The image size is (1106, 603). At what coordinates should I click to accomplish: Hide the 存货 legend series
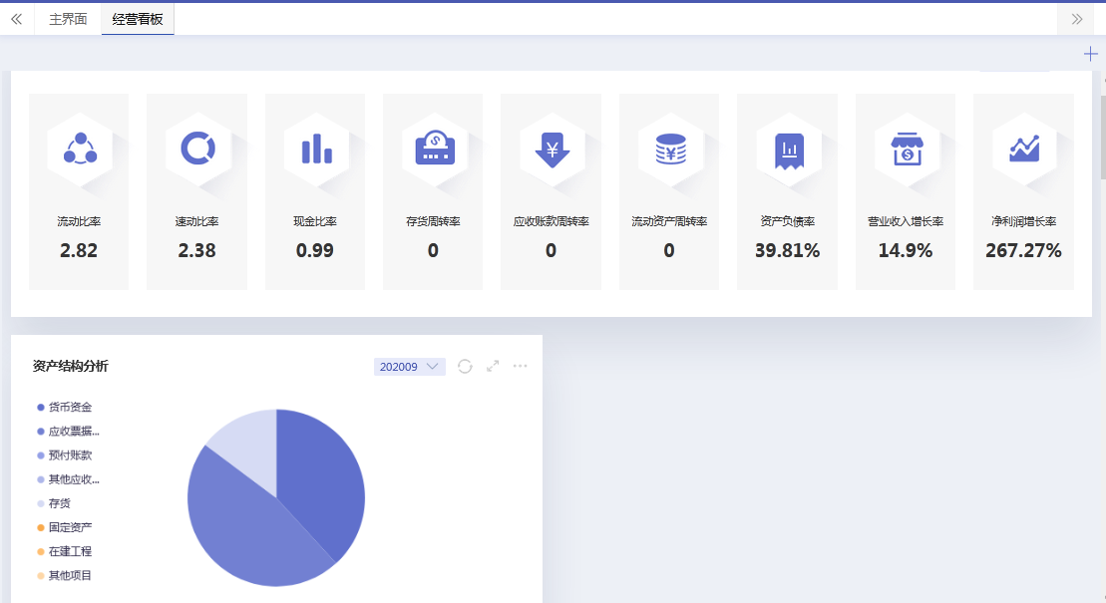[x=59, y=503]
